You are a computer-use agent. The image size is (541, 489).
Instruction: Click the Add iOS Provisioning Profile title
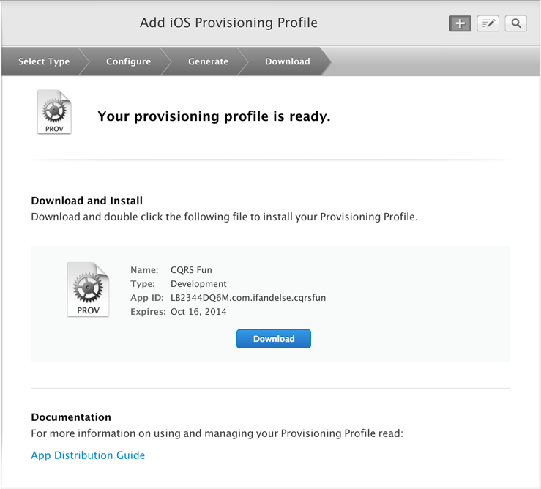click(x=228, y=23)
